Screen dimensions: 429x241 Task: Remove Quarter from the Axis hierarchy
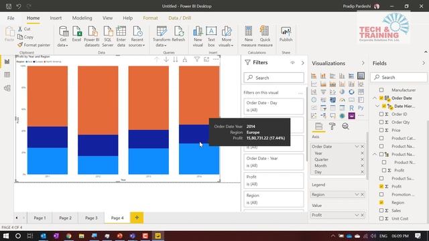[x=362, y=159]
